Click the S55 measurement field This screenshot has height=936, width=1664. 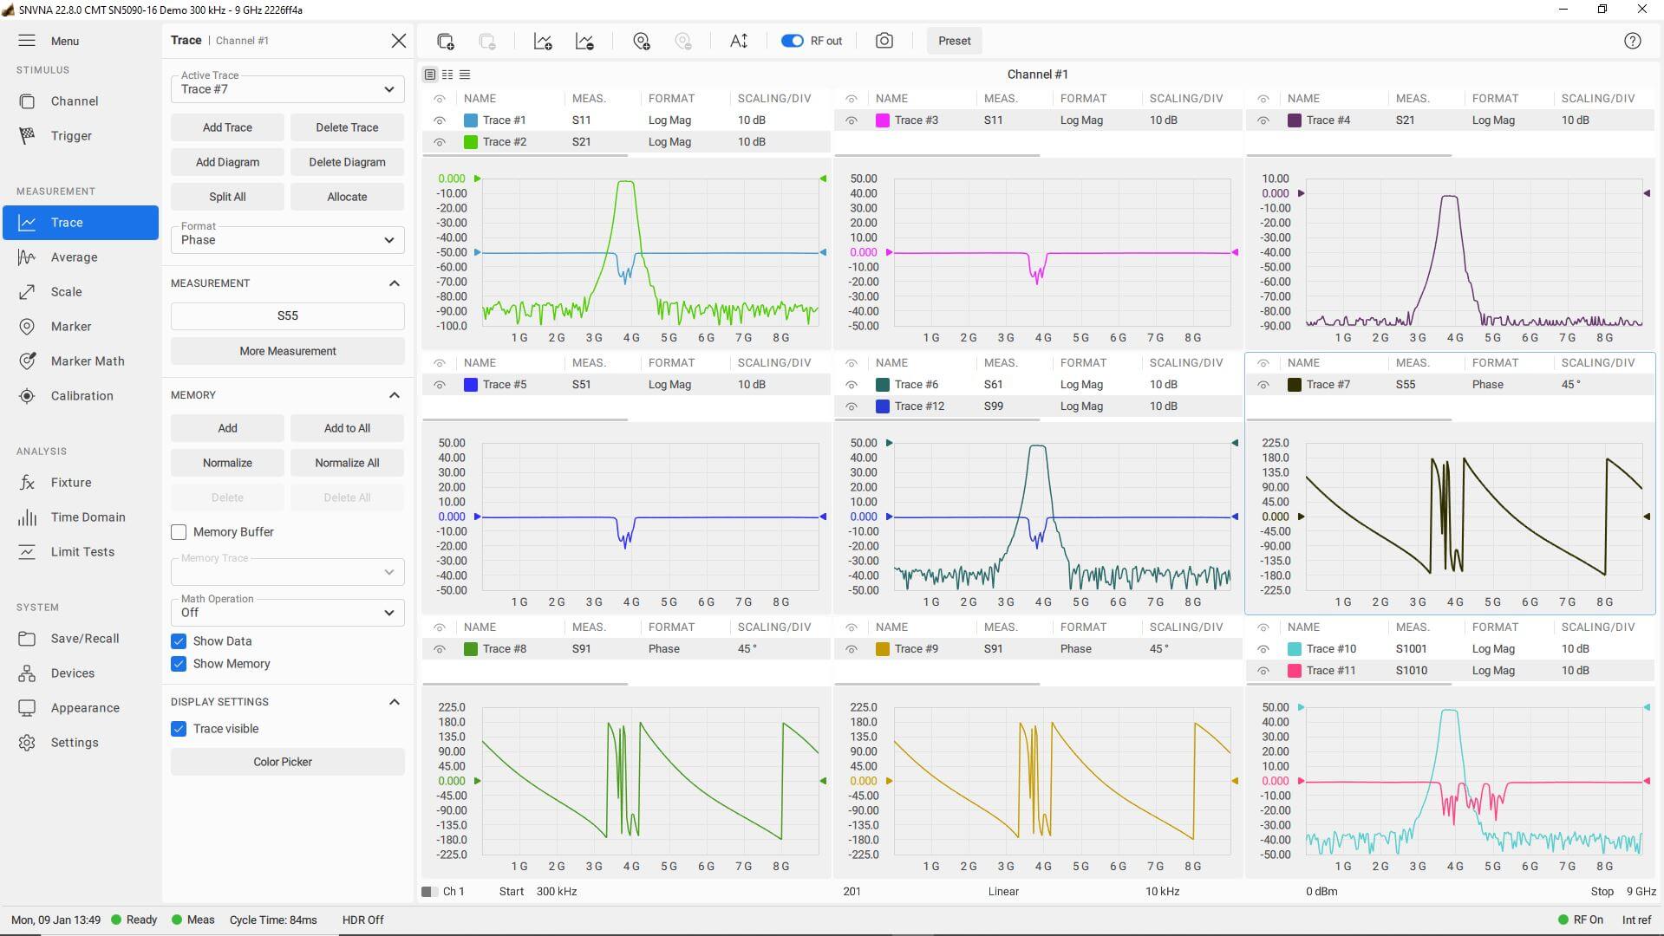click(x=287, y=315)
